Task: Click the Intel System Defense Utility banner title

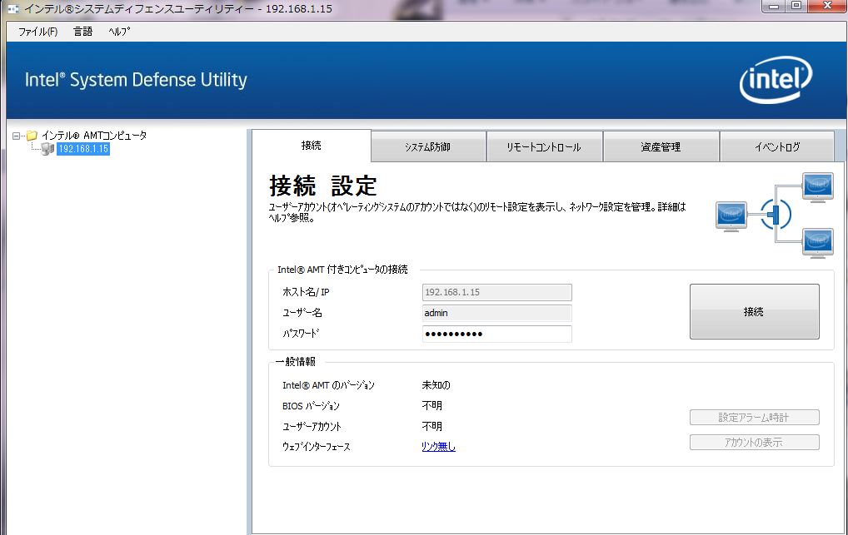Action: (136, 80)
